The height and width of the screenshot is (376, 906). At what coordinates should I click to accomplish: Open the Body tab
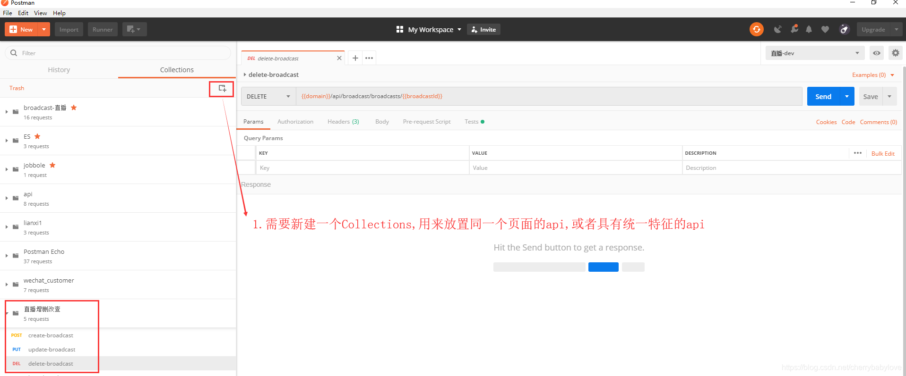382,122
